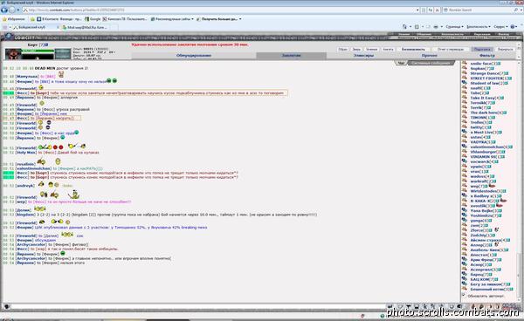
Task: Select the Системные сообщения tab
Action: click(x=431, y=63)
